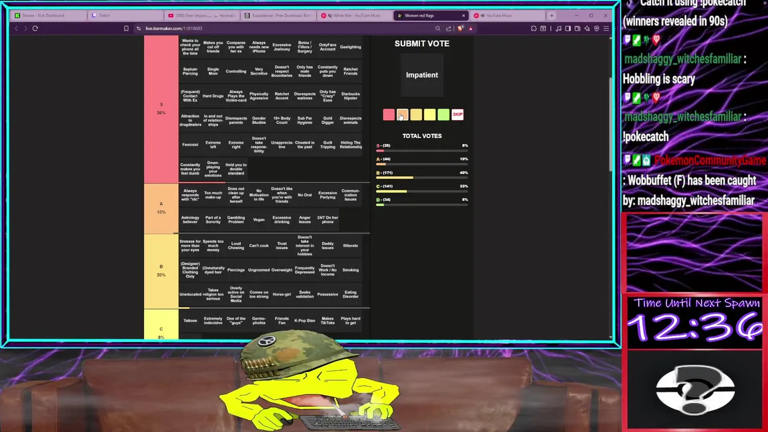Image resolution: width=768 pixels, height=432 pixels.
Task: Click the A tier row label
Action: [161, 208]
